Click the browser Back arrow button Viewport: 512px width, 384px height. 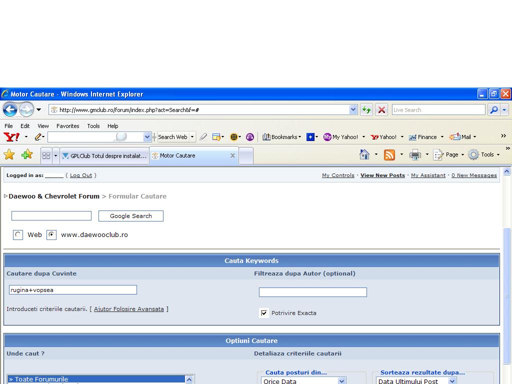coord(10,109)
